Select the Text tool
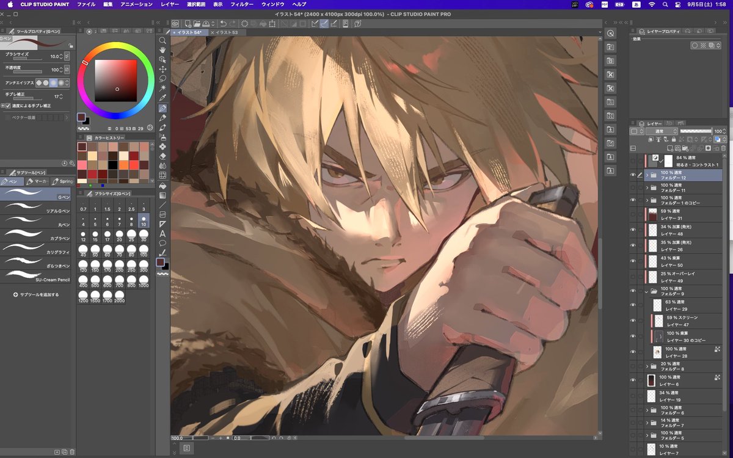The height and width of the screenshot is (458, 733). [163, 234]
